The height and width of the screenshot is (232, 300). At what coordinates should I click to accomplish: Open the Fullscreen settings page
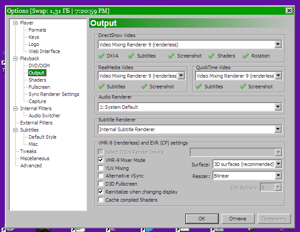tap(39, 87)
